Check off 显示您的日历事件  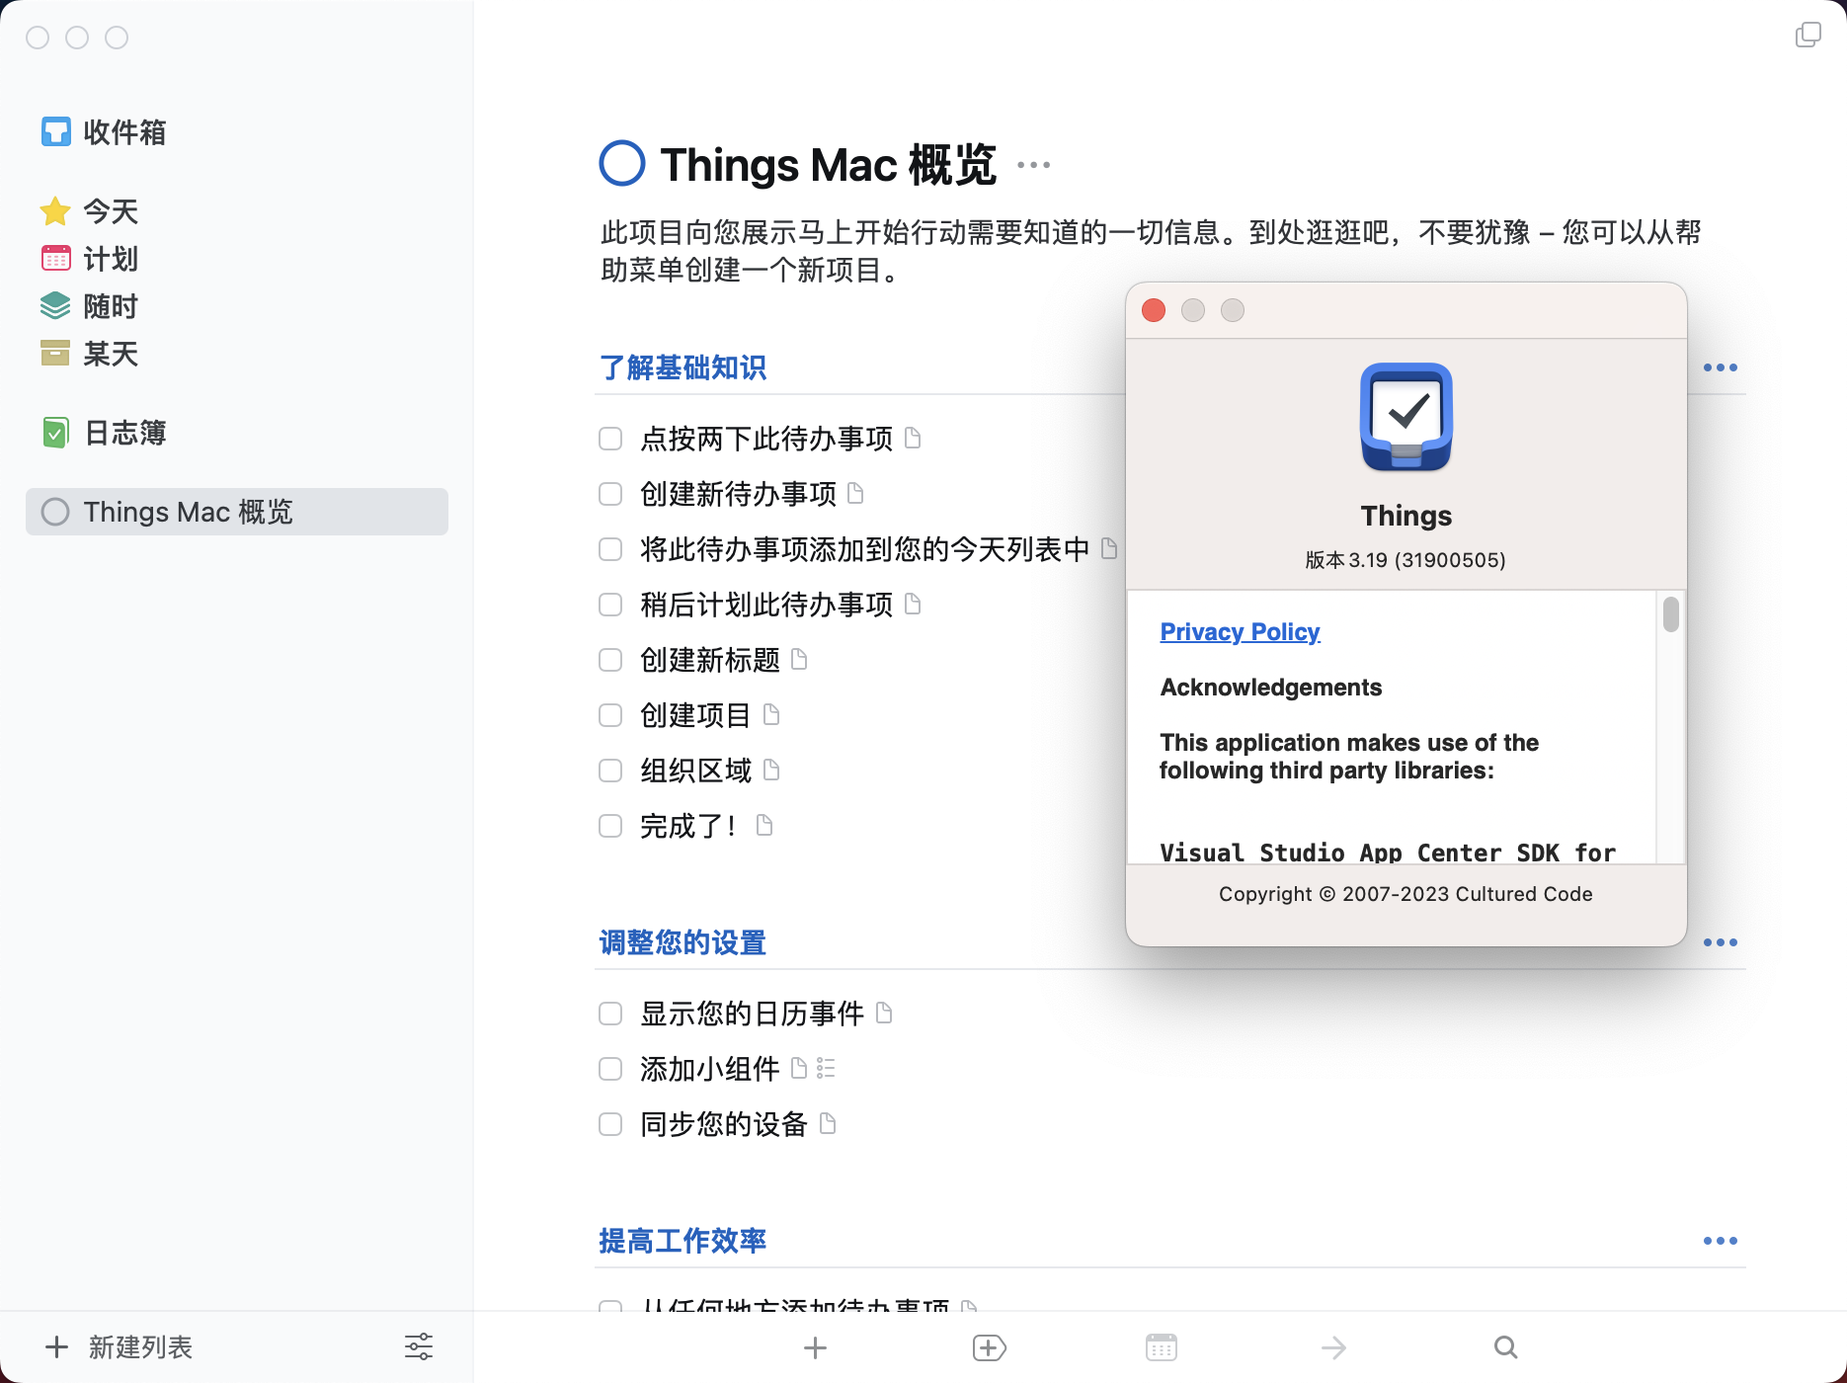[x=610, y=1014]
